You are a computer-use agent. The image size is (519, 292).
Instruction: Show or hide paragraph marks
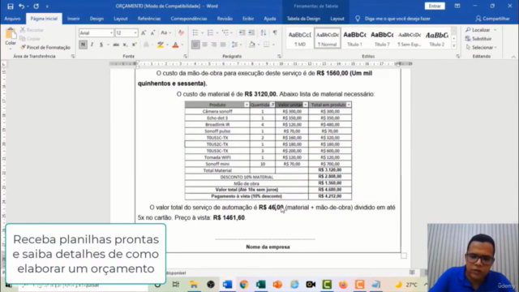tap(275, 32)
